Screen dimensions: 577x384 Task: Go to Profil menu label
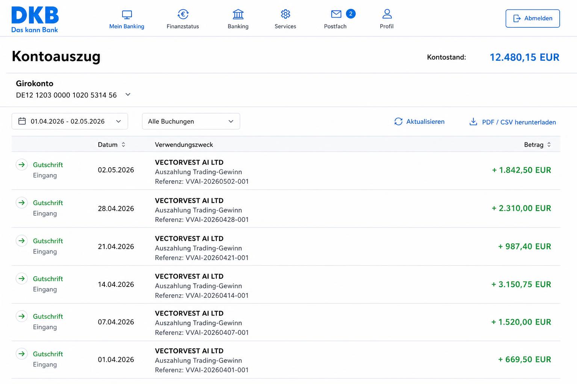point(387,26)
